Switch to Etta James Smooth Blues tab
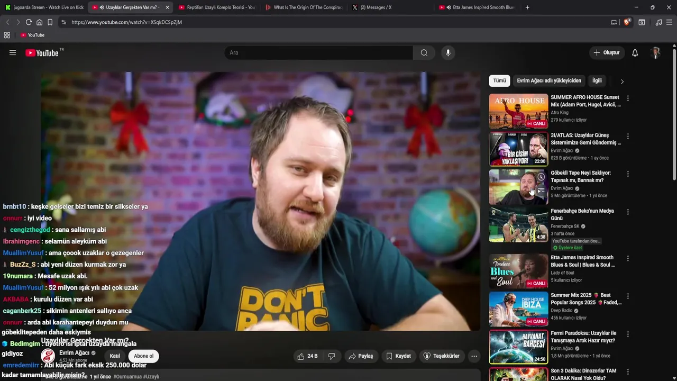677x381 pixels. pyautogui.click(x=477, y=7)
